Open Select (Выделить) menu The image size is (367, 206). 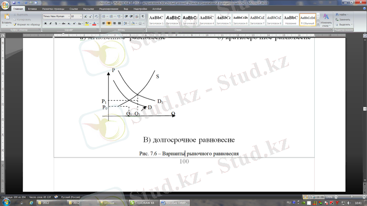[344, 24]
